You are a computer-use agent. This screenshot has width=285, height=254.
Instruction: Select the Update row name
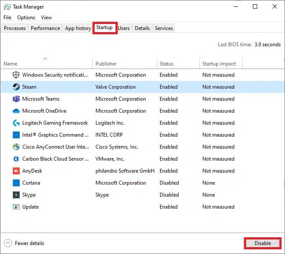[30, 207]
